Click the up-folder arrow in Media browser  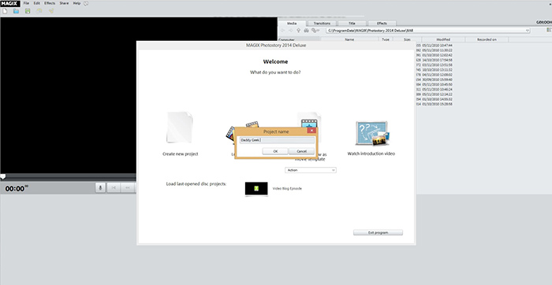[299, 31]
